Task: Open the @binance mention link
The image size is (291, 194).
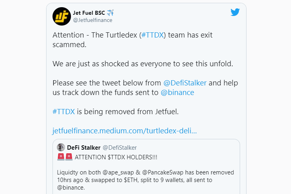Action: click(x=177, y=93)
